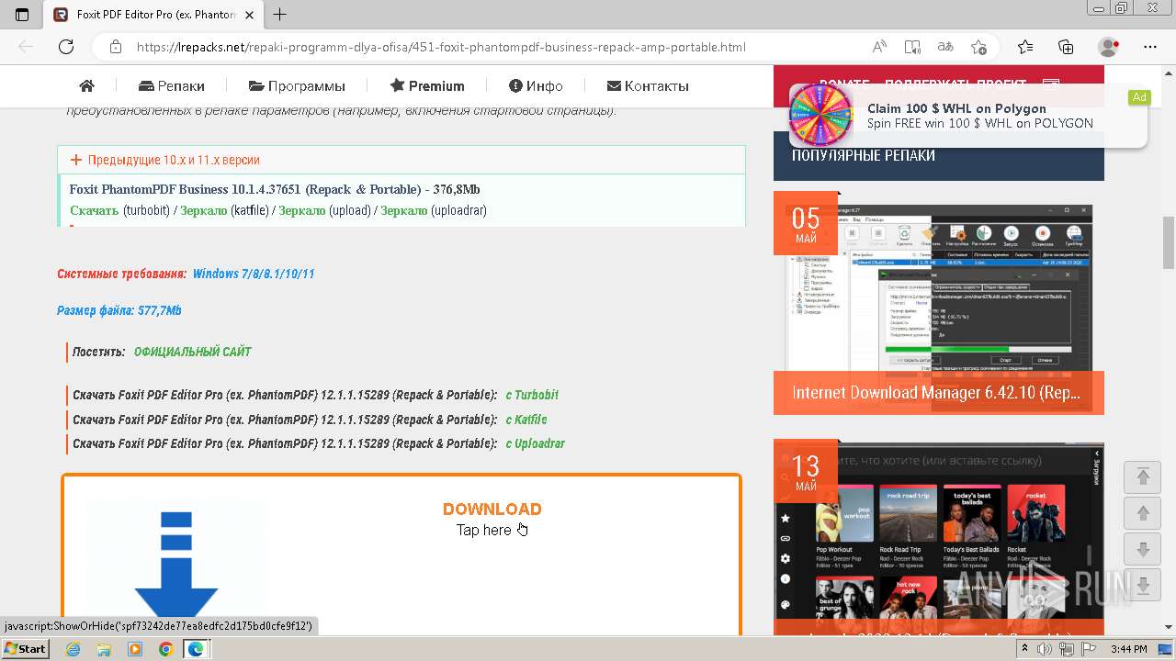
Task: Open the Windows Start button
Action: (x=25, y=649)
